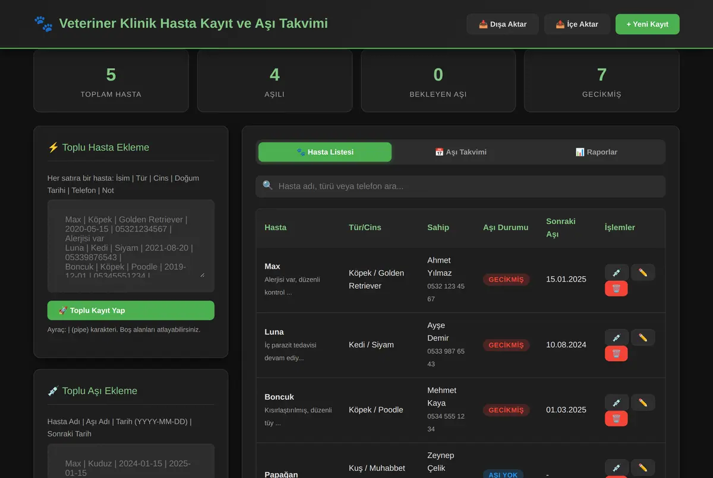Click the paw logo beside the app title
Screen dimensions: 713x478
point(43,24)
